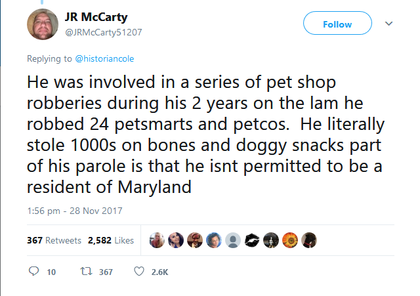This screenshot has width=420, height=296.
Task: Click the @JRMcCarty51207 handle
Action: tap(105, 31)
